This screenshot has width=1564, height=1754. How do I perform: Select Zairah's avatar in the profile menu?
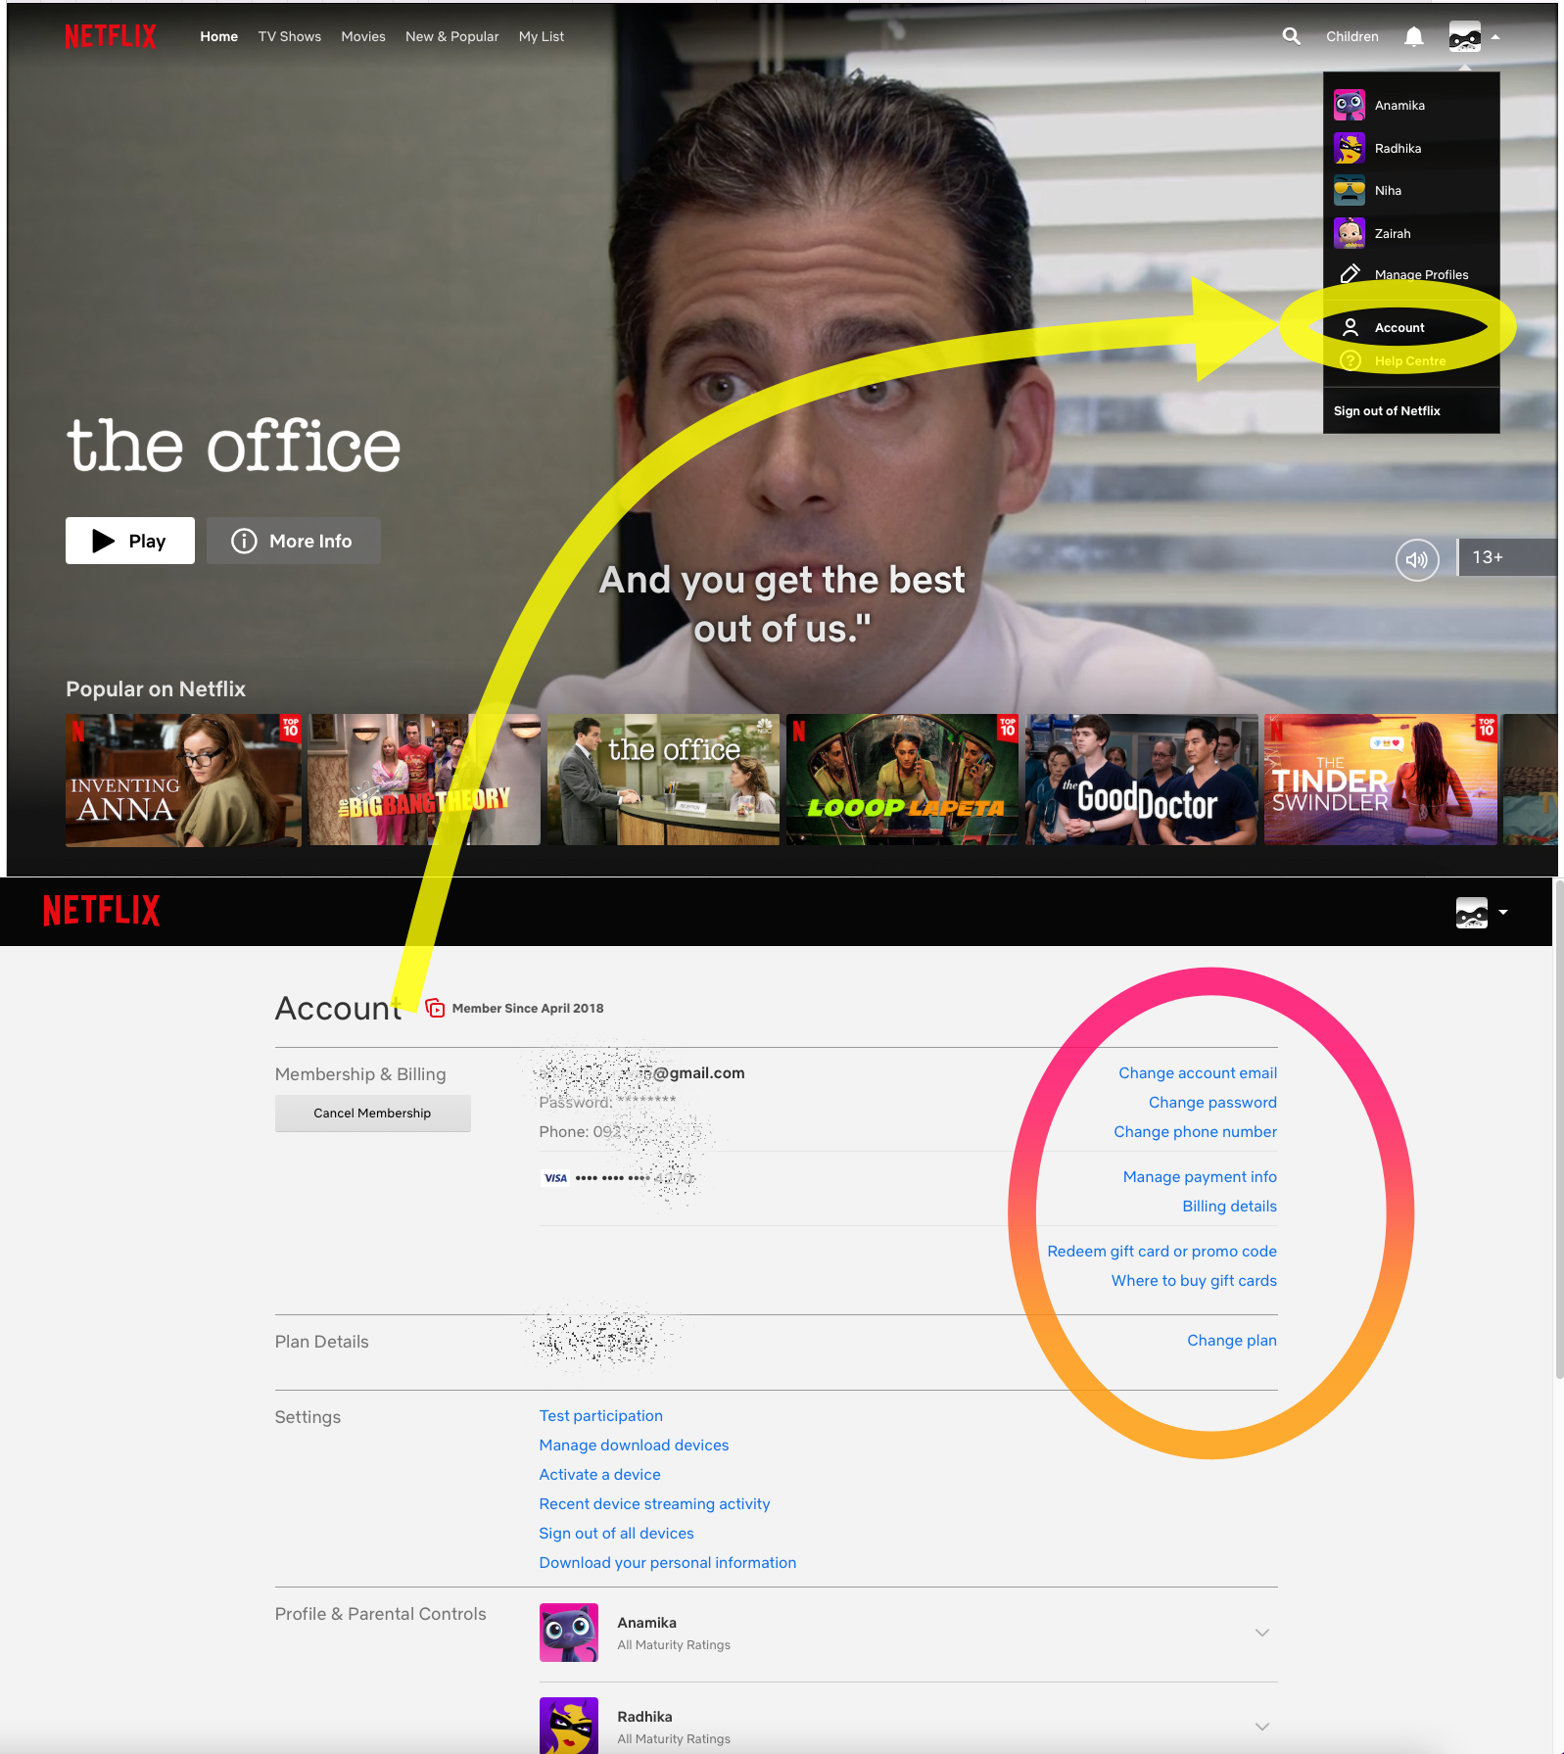(x=1350, y=233)
